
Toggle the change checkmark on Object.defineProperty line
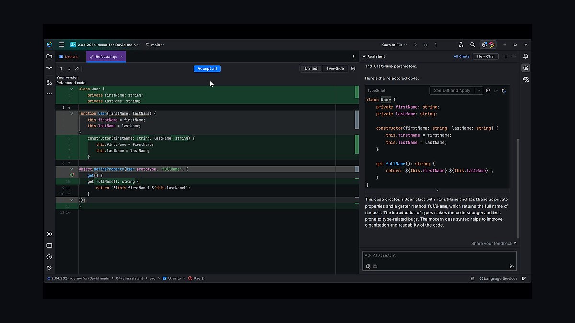click(x=72, y=169)
